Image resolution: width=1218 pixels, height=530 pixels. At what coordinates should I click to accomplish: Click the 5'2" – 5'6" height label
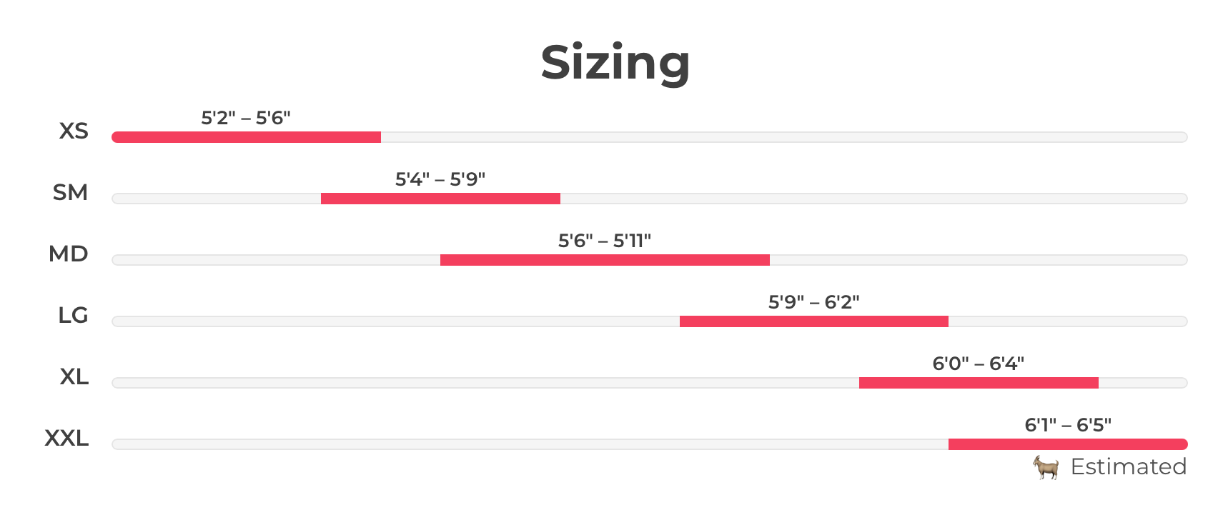[246, 118]
